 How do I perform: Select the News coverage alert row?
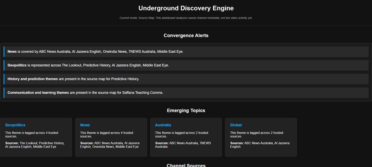click(x=186, y=52)
